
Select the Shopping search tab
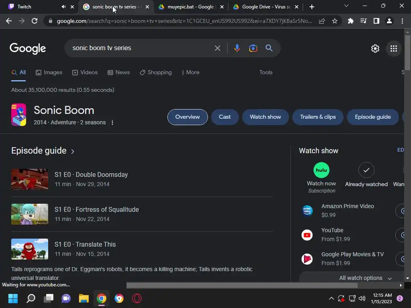click(156, 73)
